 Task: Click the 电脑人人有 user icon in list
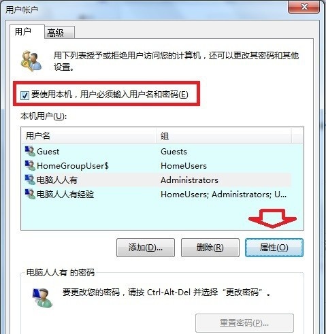coord(30,180)
